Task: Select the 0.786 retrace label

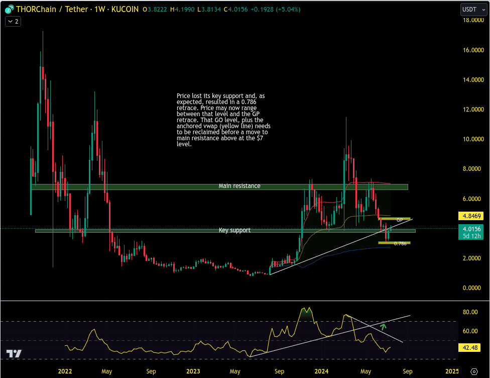Action: [x=400, y=243]
